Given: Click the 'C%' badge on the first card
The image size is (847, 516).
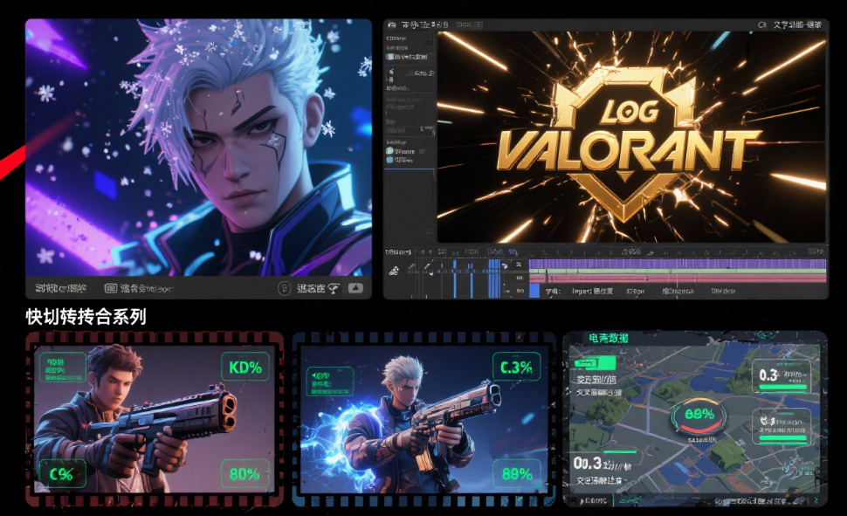Looking at the screenshot, I should coord(62,474).
